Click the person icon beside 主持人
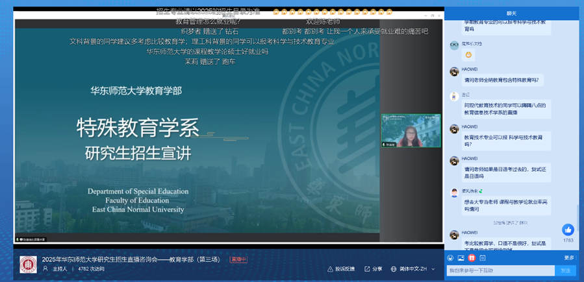Viewport: 584px width, 282px height. pyautogui.click(x=45, y=268)
